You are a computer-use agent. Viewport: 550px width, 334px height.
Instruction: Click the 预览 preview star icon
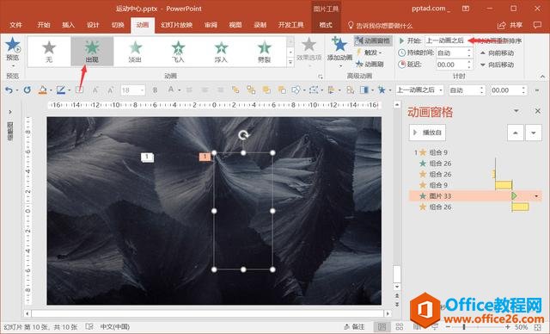pos(13,44)
